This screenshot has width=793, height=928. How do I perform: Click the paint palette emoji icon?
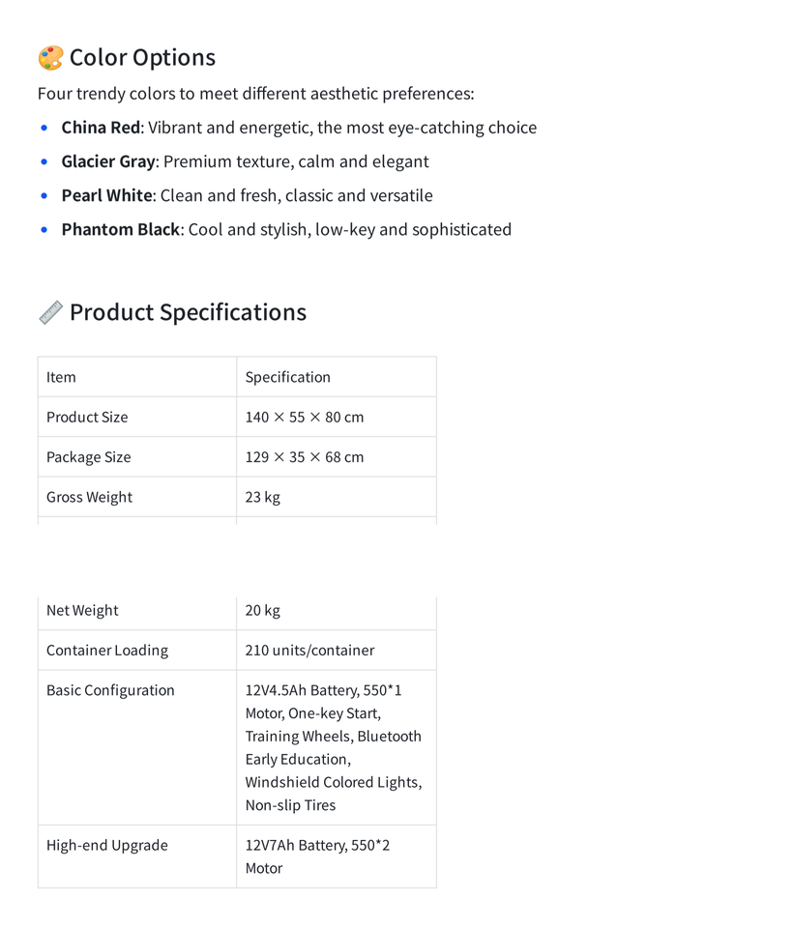click(x=50, y=58)
